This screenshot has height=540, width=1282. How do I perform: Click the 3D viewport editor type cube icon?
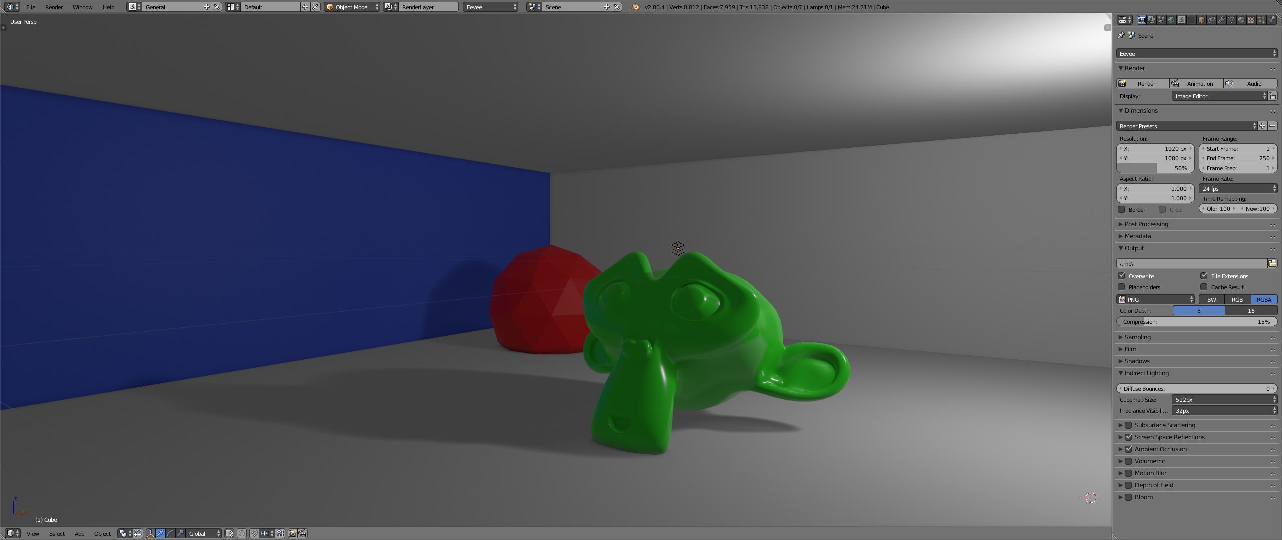click(x=13, y=533)
